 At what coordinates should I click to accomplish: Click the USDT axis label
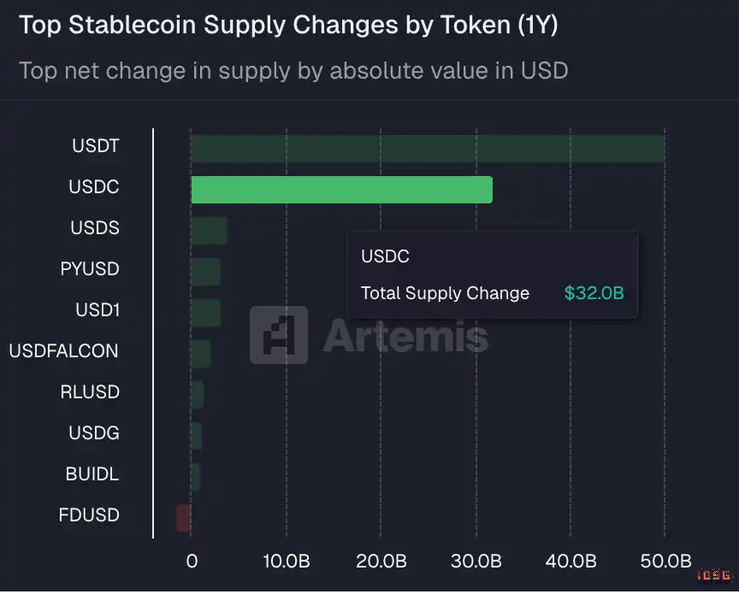pos(96,146)
